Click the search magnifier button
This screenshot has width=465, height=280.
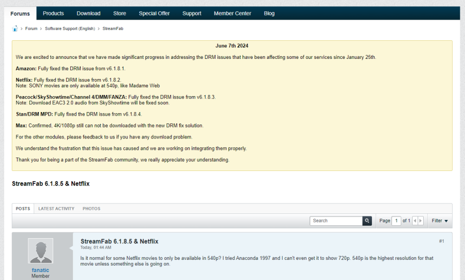[367, 221]
